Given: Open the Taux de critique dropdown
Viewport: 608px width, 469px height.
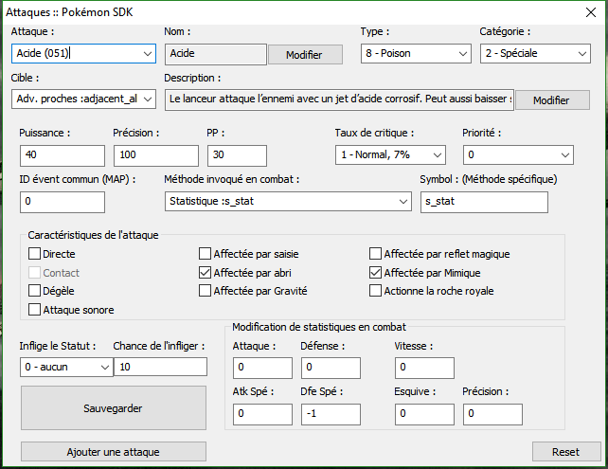Looking at the screenshot, I should 390,155.
